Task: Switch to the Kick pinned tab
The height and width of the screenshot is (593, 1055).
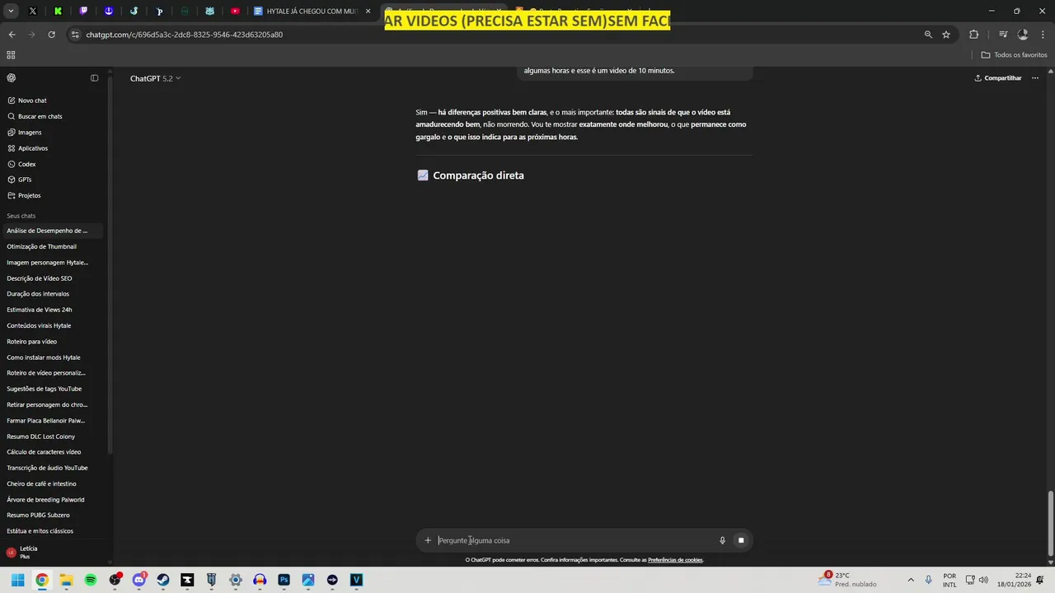Action: pyautogui.click(x=58, y=12)
